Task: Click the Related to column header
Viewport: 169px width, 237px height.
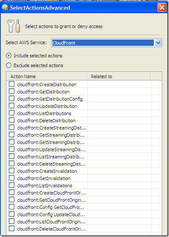Action: [x=119, y=76]
